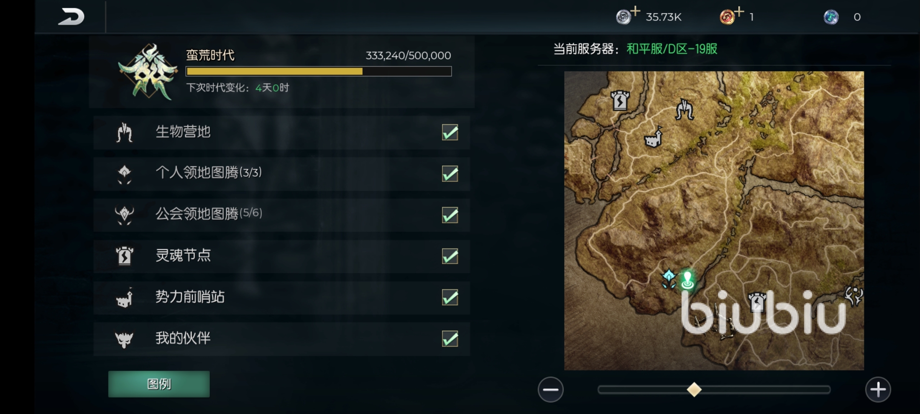Click the map zoom slider diamond handle
The image size is (920, 414).
[x=694, y=389]
